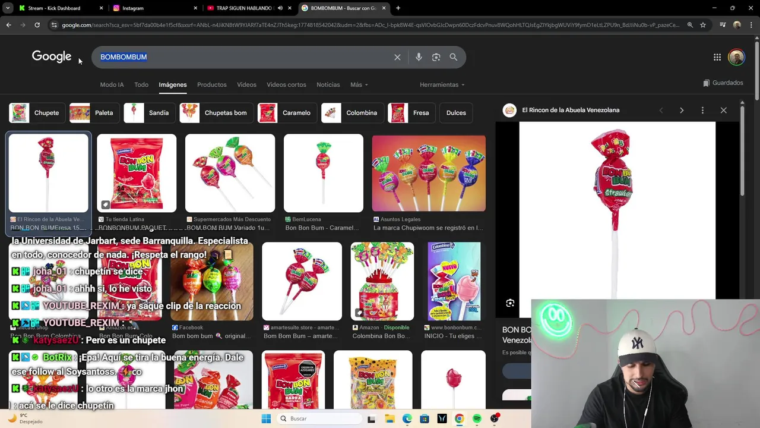Screen dimensions: 760x428
Task: Open Google Lens image search icon
Action: [x=436, y=57]
